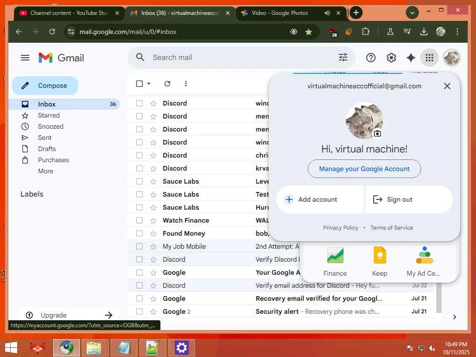The height and width of the screenshot is (357, 476).
Task: Open search options filter icon
Action: [343, 57]
